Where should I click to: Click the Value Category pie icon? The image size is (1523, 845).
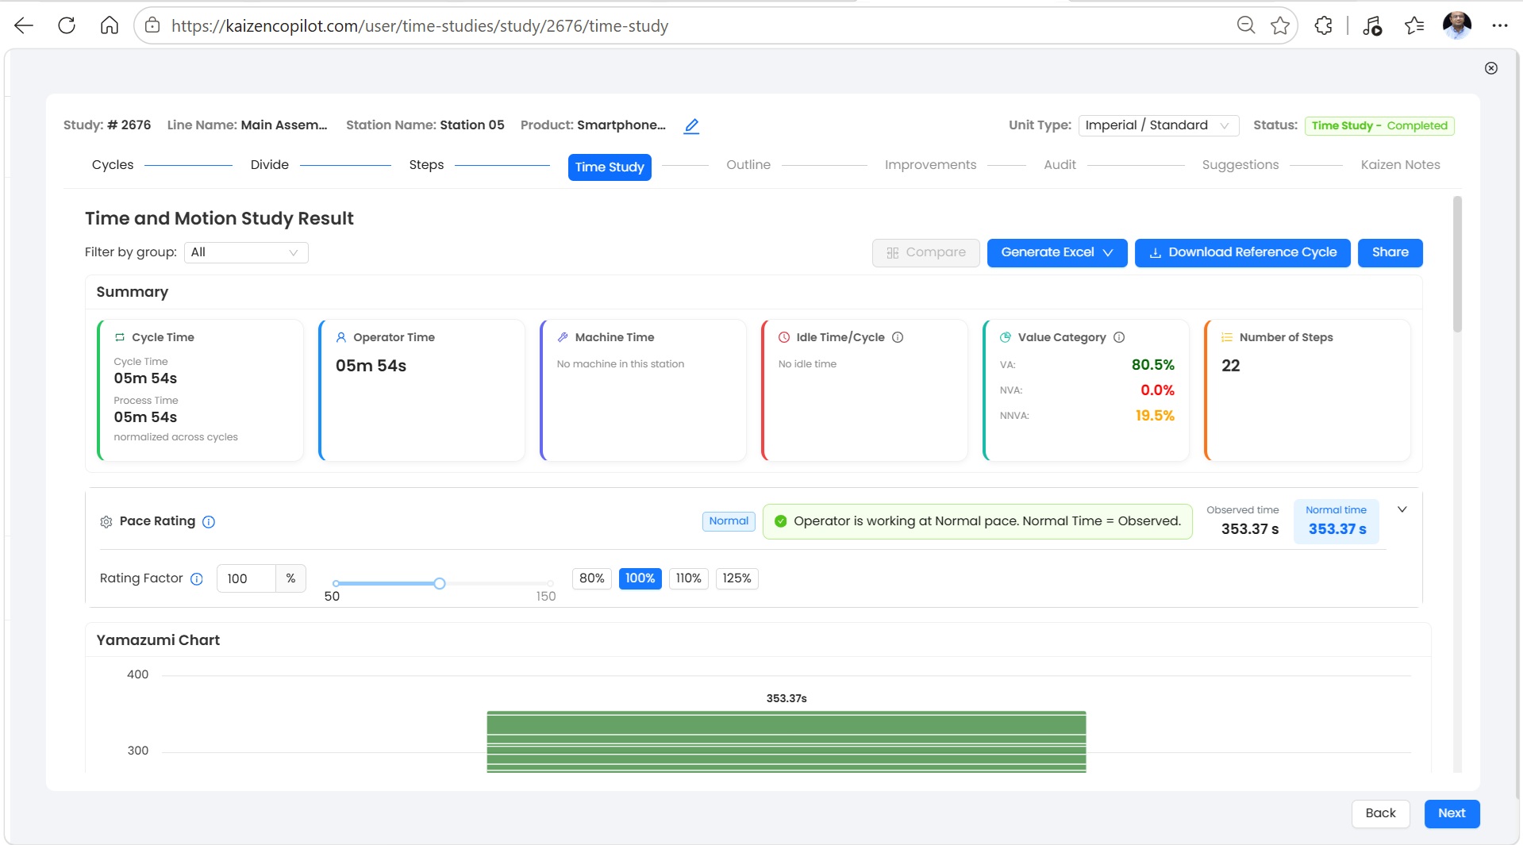tap(1006, 337)
